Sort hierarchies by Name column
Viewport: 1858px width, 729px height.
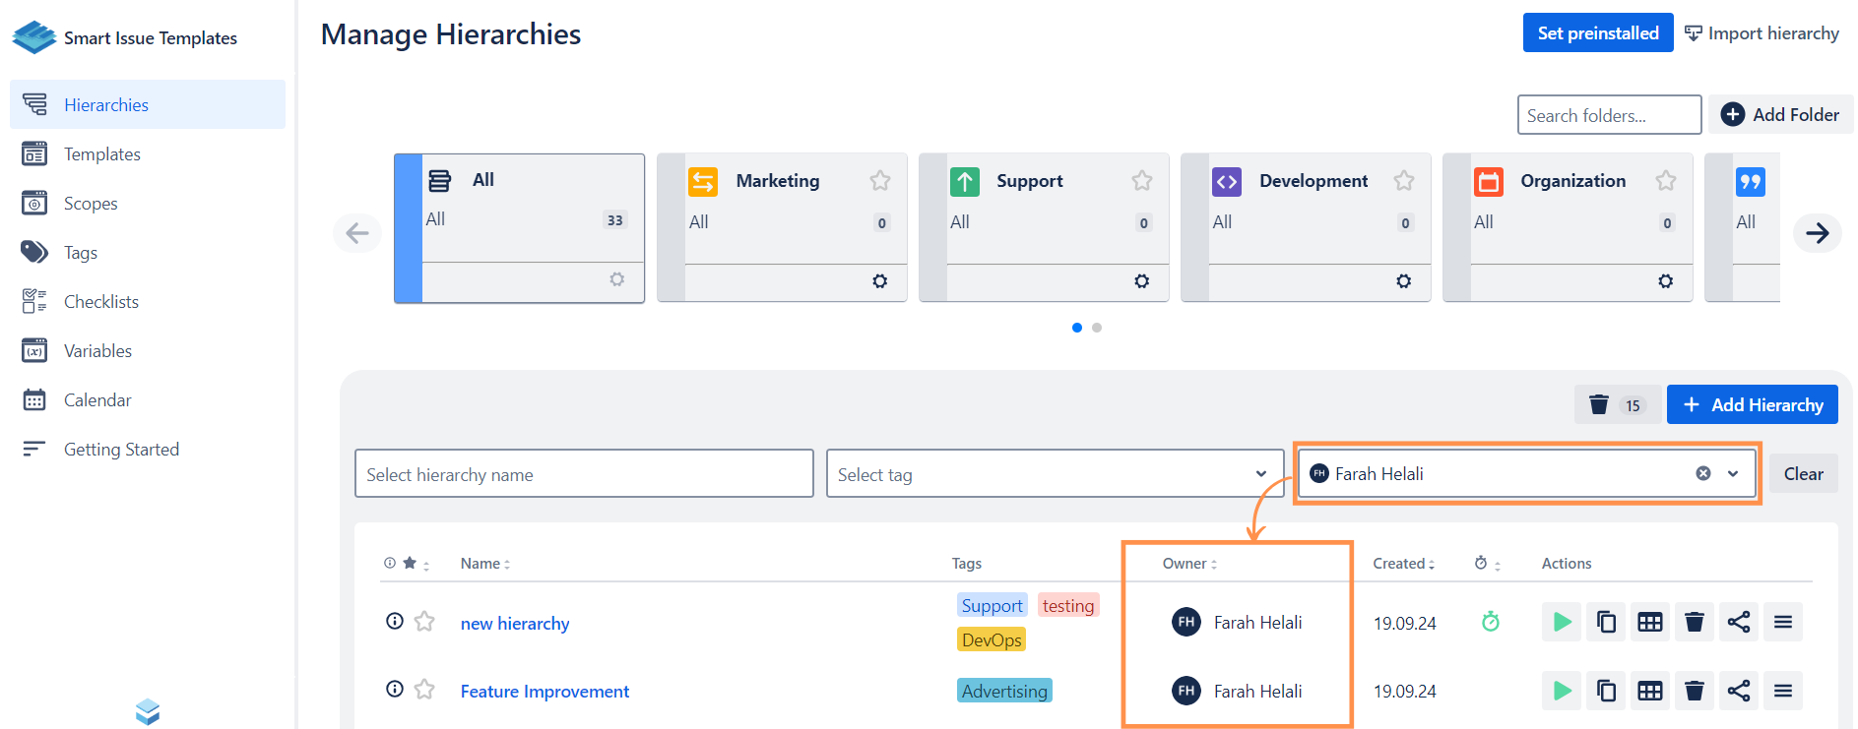click(x=484, y=564)
